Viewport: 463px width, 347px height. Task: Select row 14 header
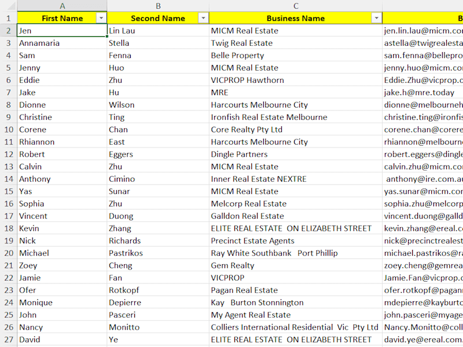pyautogui.click(x=9, y=179)
